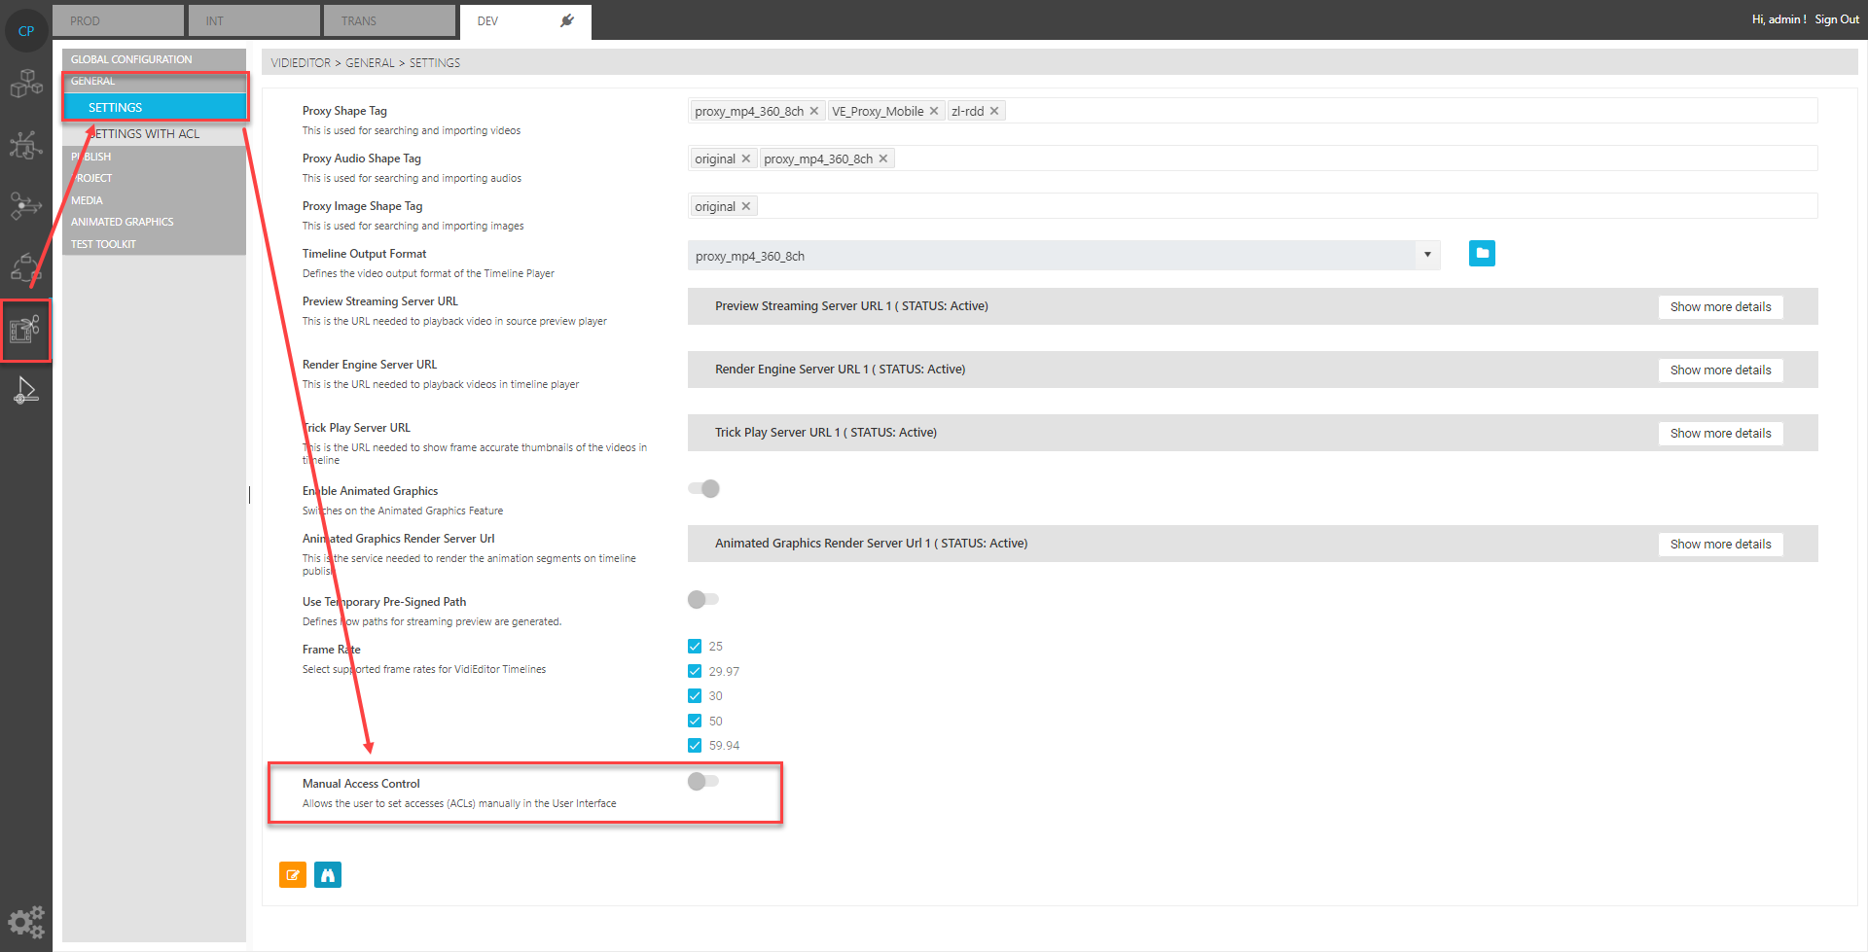The image size is (1868, 952).
Task: Open the VidiEditor module icon in sidebar
Action: tap(26, 331)
